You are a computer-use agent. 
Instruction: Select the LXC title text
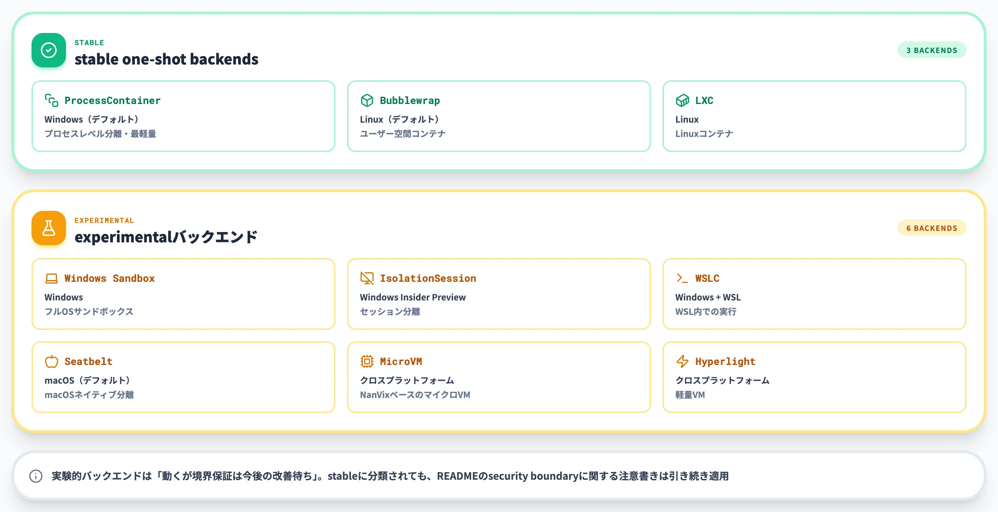(x=704, y=100)
